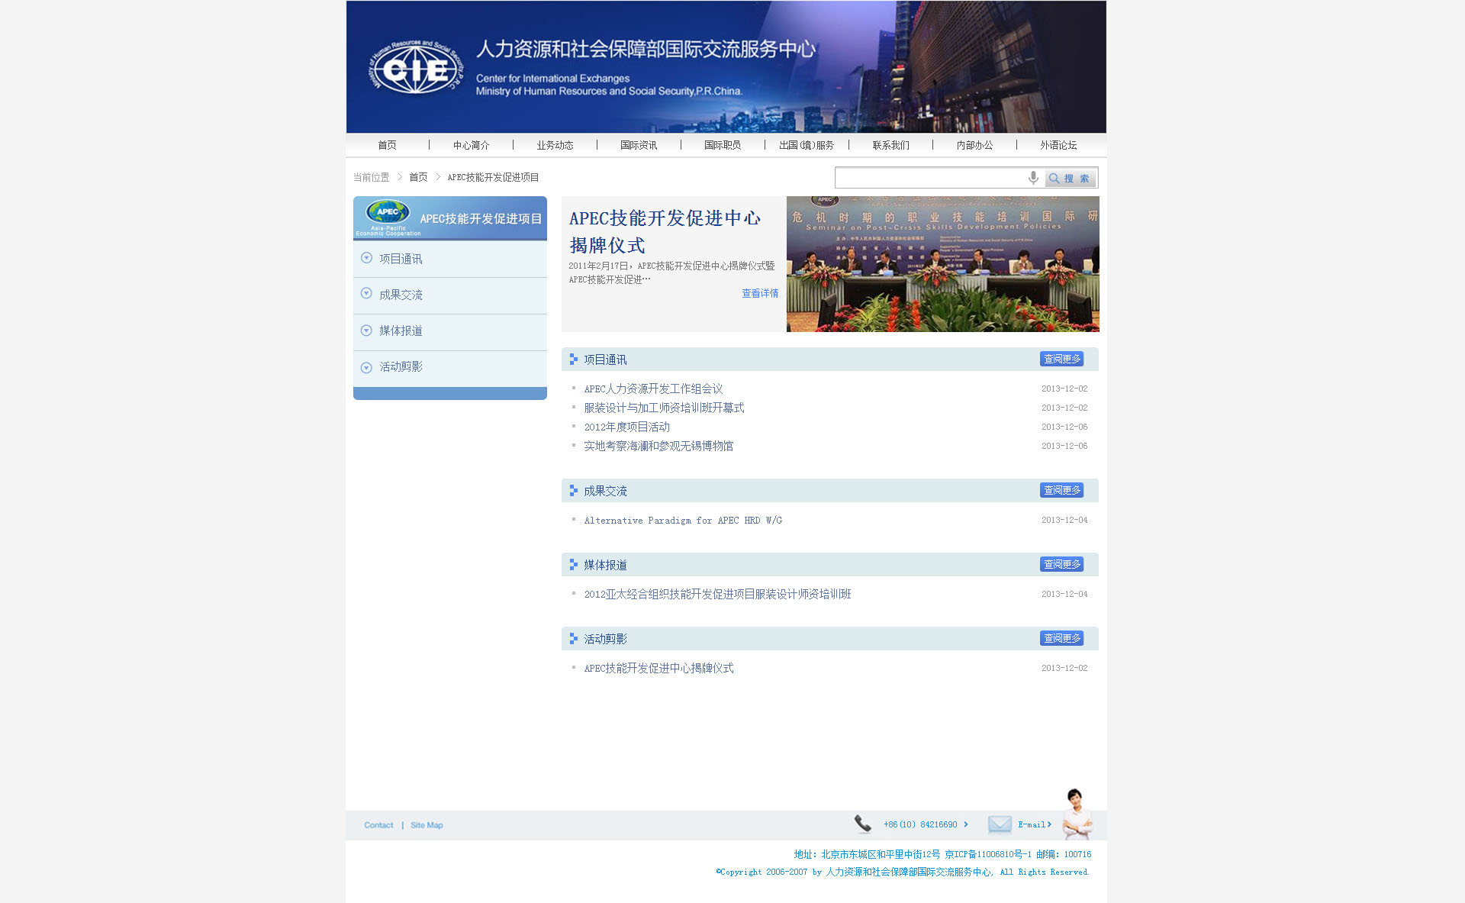The height and width of the screenshot is (903, 1465).
Task: Click the seminar conference photo
Action: tap(943, 264)
